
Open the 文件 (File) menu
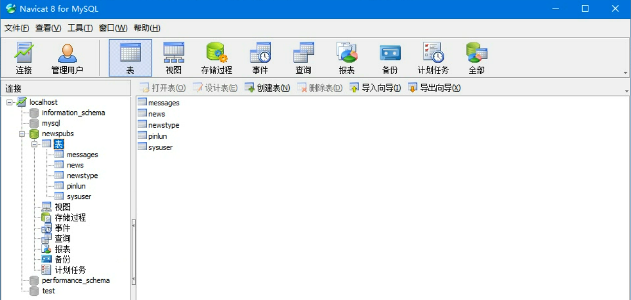coord(17,28)
